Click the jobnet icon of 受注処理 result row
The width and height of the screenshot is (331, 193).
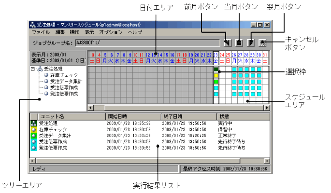tap(33, 123)
